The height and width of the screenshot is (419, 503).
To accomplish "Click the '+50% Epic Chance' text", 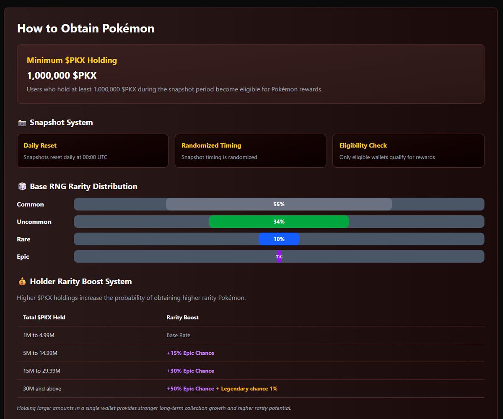I will (190, 388).
